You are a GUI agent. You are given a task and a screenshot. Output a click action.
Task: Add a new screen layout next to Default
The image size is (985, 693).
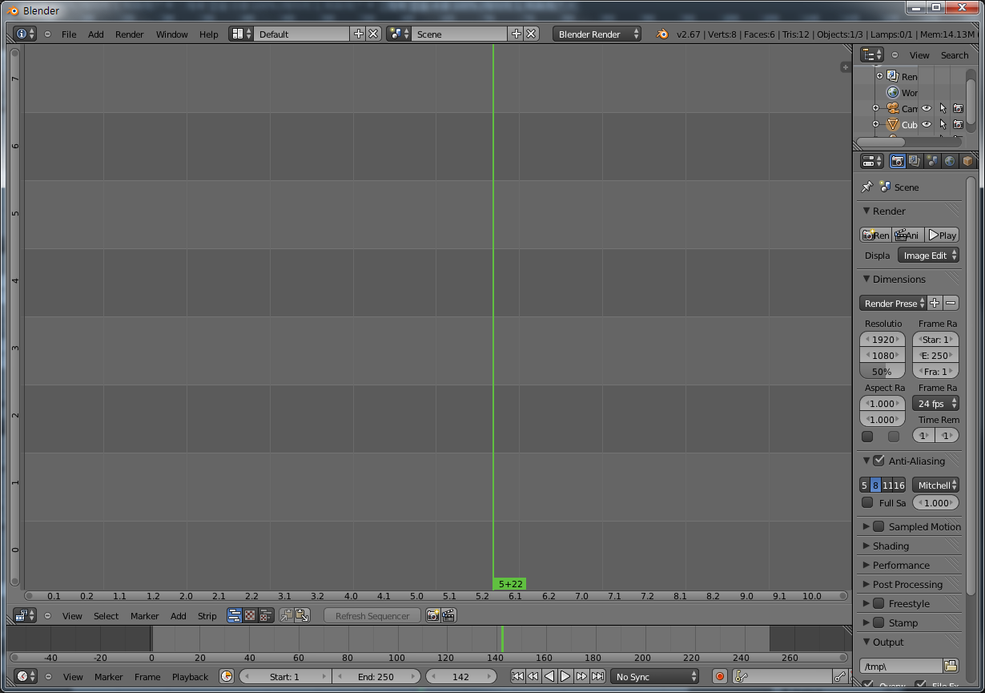(x=358, y=34)
